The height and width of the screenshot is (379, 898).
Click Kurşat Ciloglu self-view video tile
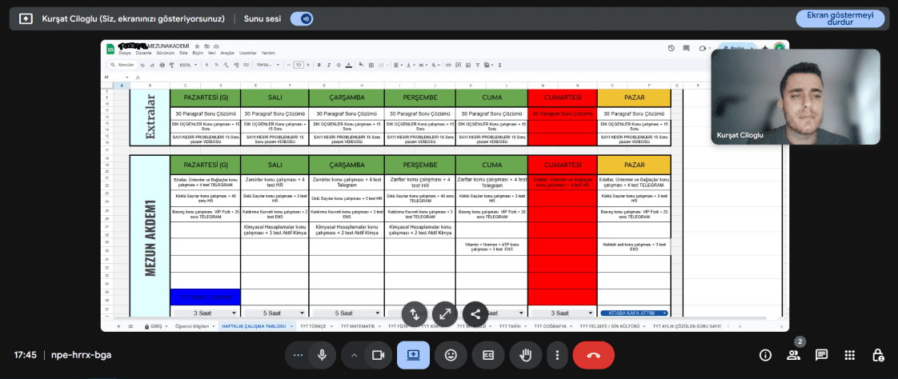coord(796,97)
